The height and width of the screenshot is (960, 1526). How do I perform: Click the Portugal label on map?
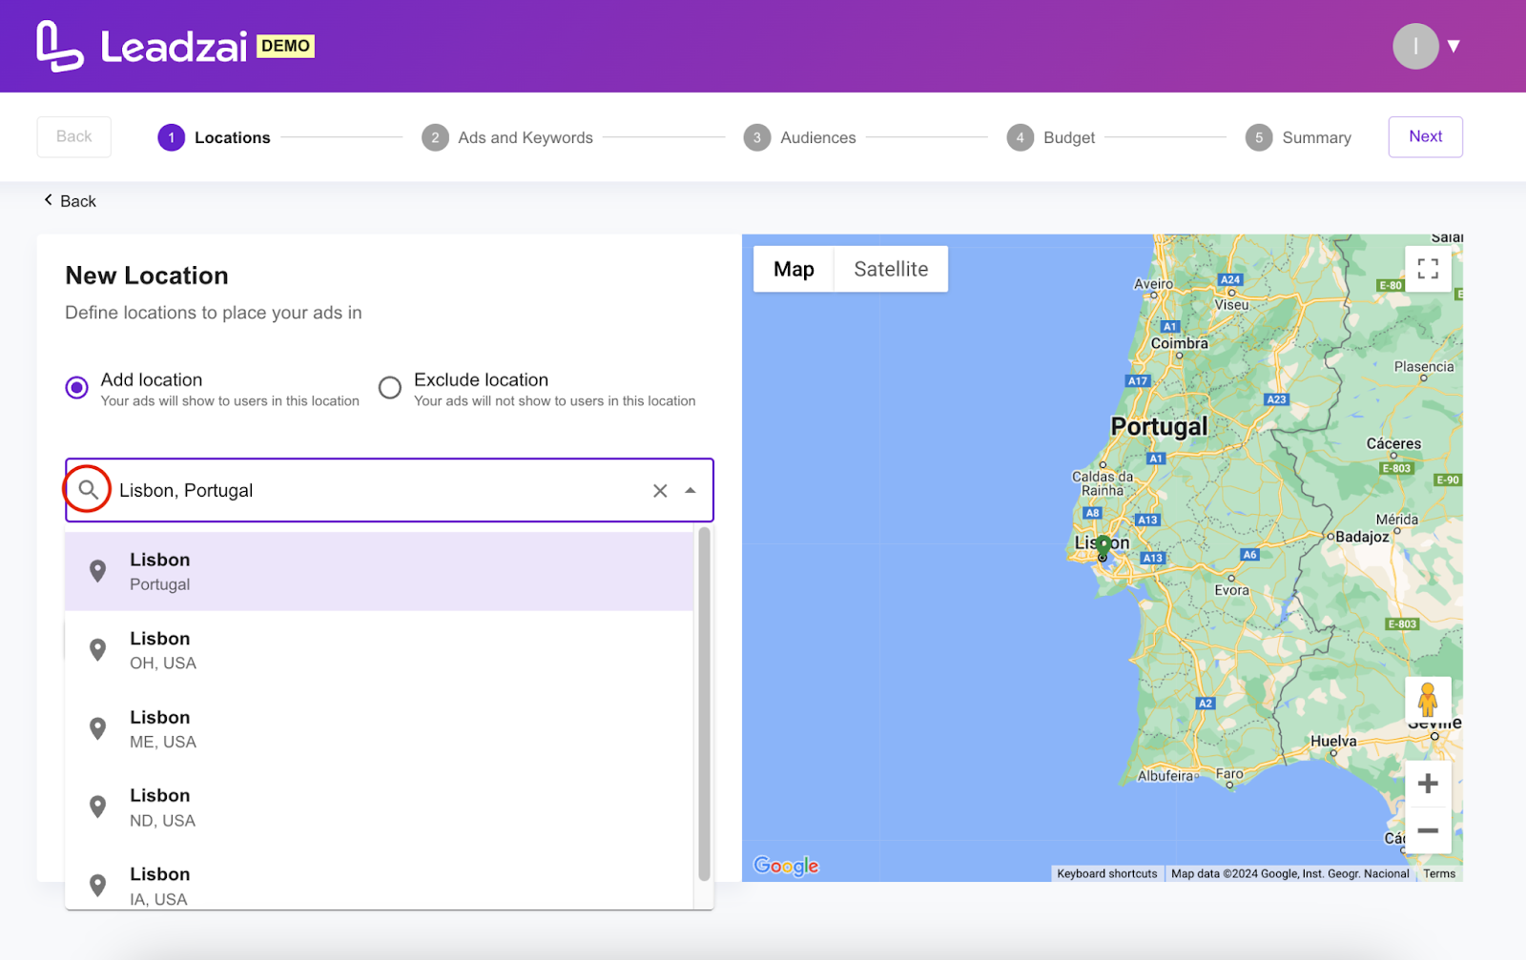pyautogui.click(x=1159, y=426)
